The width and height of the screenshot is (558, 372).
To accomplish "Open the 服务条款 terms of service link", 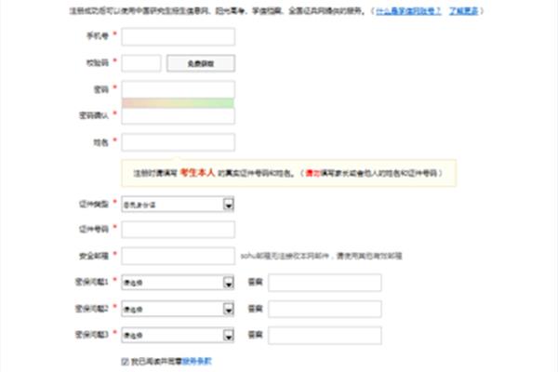I will (197, 362).
